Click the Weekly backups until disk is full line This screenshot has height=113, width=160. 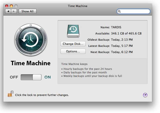(93, 76)
